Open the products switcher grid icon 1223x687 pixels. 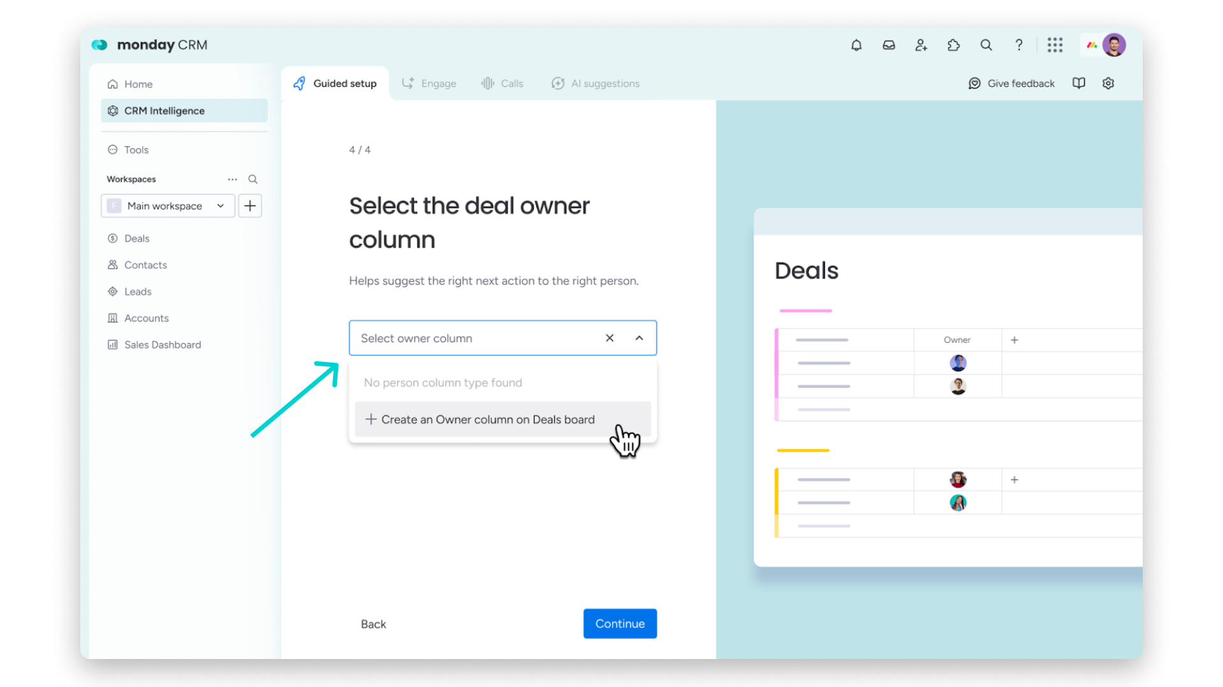(x=1055, y=45)
